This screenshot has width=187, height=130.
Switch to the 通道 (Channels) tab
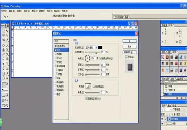tap(169, 105)
